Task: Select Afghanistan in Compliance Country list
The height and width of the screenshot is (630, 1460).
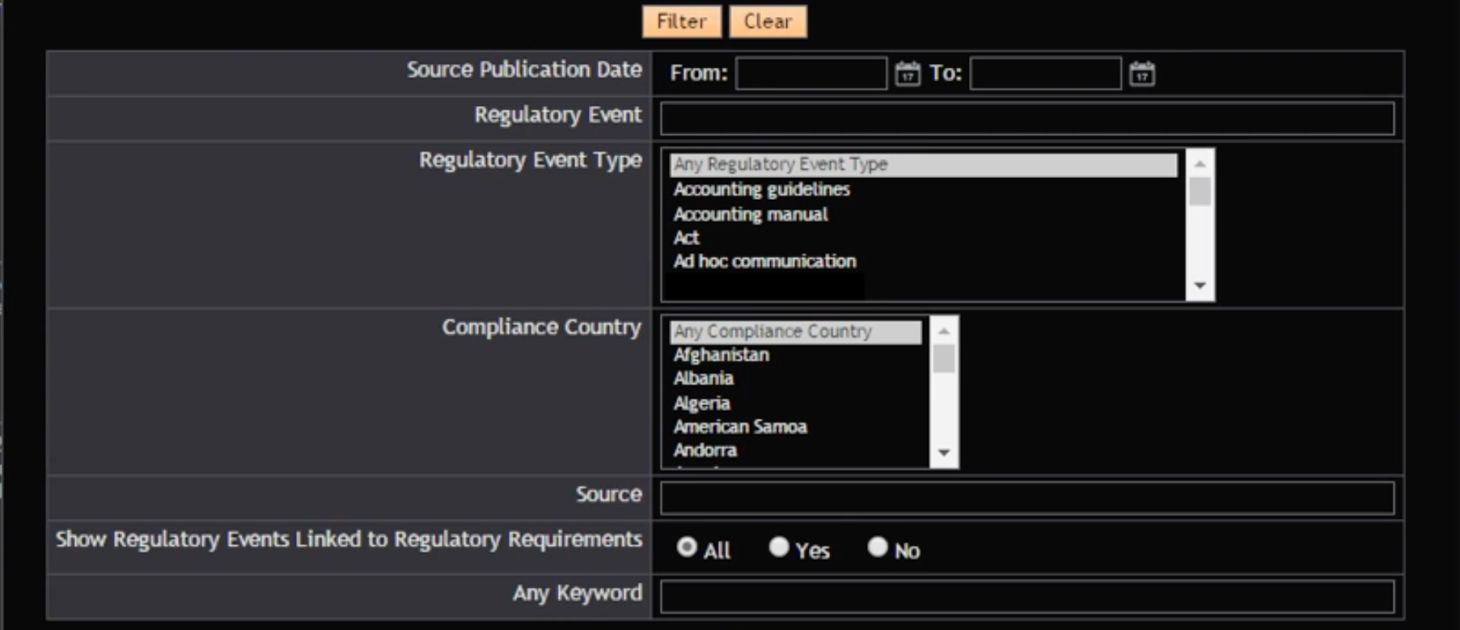Action: pos(721,355)
